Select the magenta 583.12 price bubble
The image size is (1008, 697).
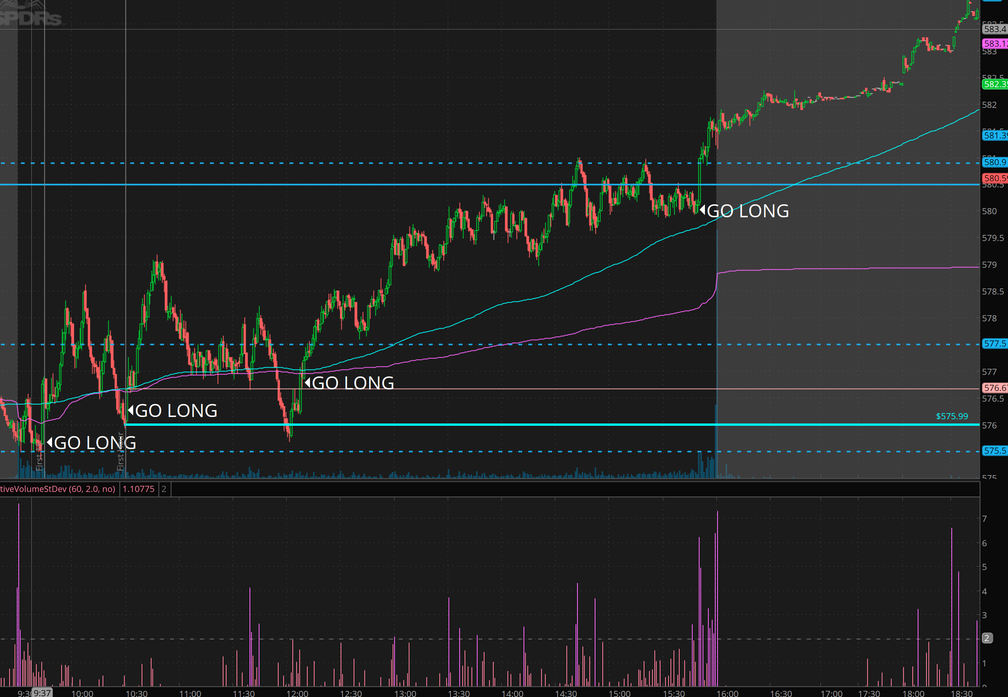click(x=995, y=44)
